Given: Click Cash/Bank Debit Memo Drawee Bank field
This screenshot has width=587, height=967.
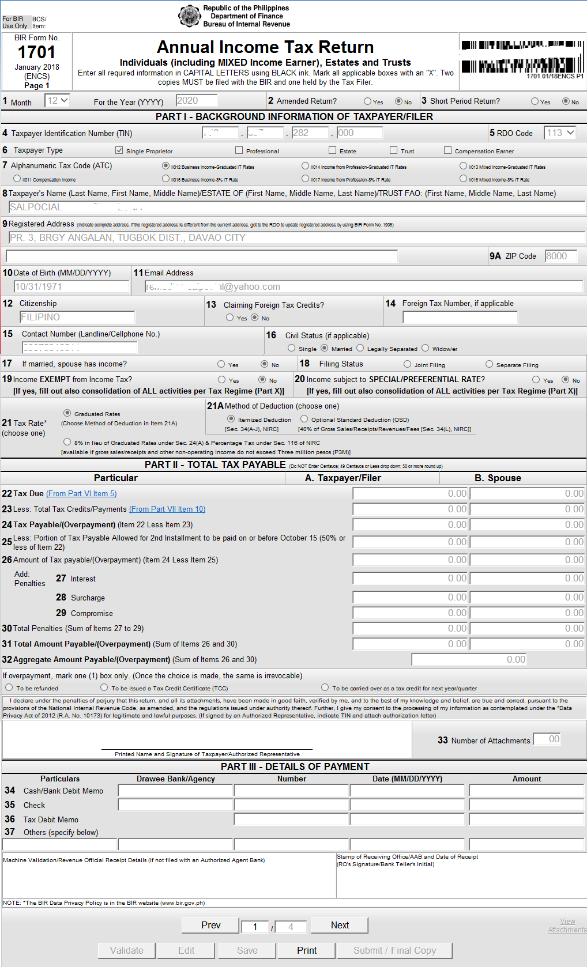Looking at the screenshot, I should 175,791.
